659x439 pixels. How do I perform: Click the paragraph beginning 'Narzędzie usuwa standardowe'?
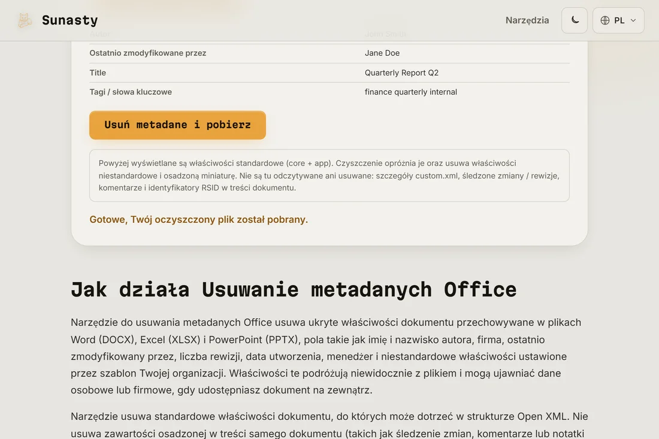329,425
